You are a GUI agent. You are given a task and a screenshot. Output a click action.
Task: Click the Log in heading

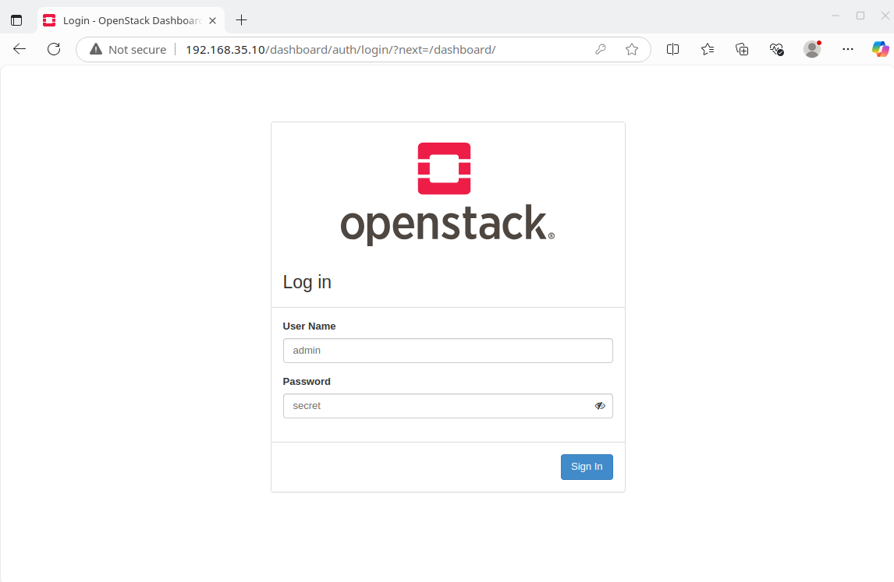pyautogui.click(x=307, y=282)
